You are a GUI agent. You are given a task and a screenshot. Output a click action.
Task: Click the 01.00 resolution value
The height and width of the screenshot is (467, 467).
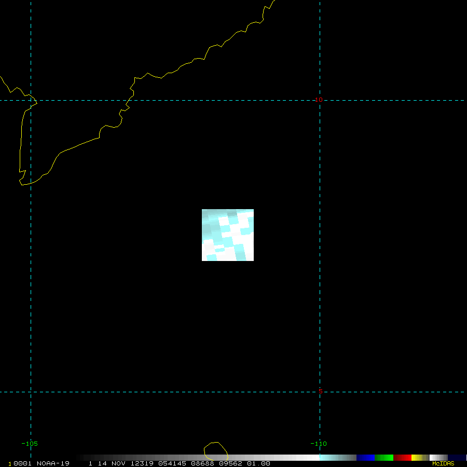coord(258,464)
